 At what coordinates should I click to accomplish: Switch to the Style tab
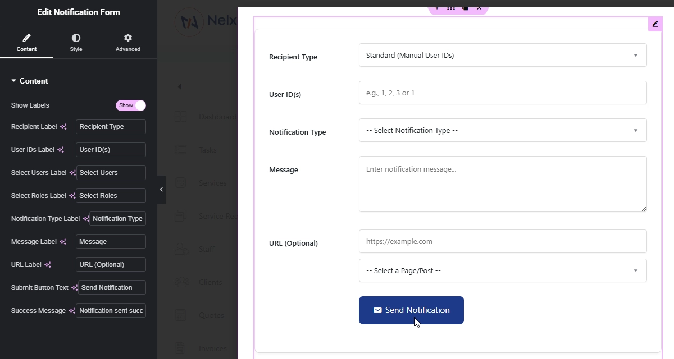(76, 43)
